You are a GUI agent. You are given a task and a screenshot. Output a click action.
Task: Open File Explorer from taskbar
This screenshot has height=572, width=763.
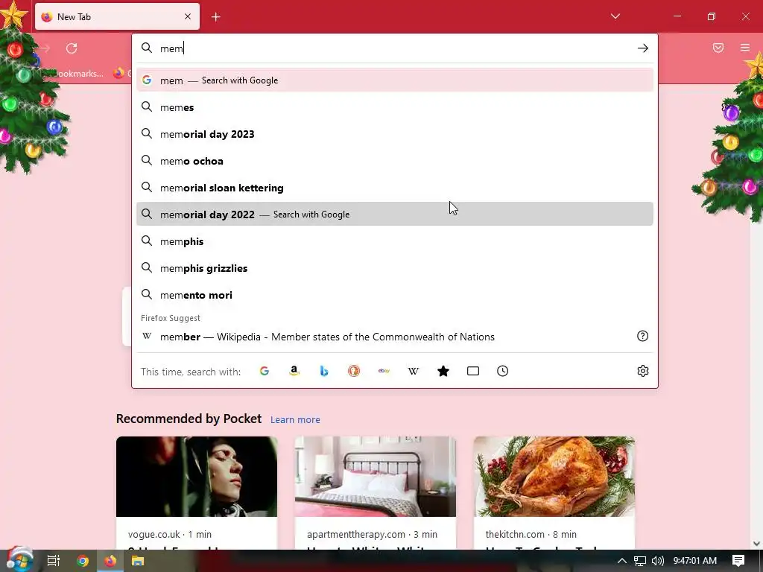coord(138,561)
